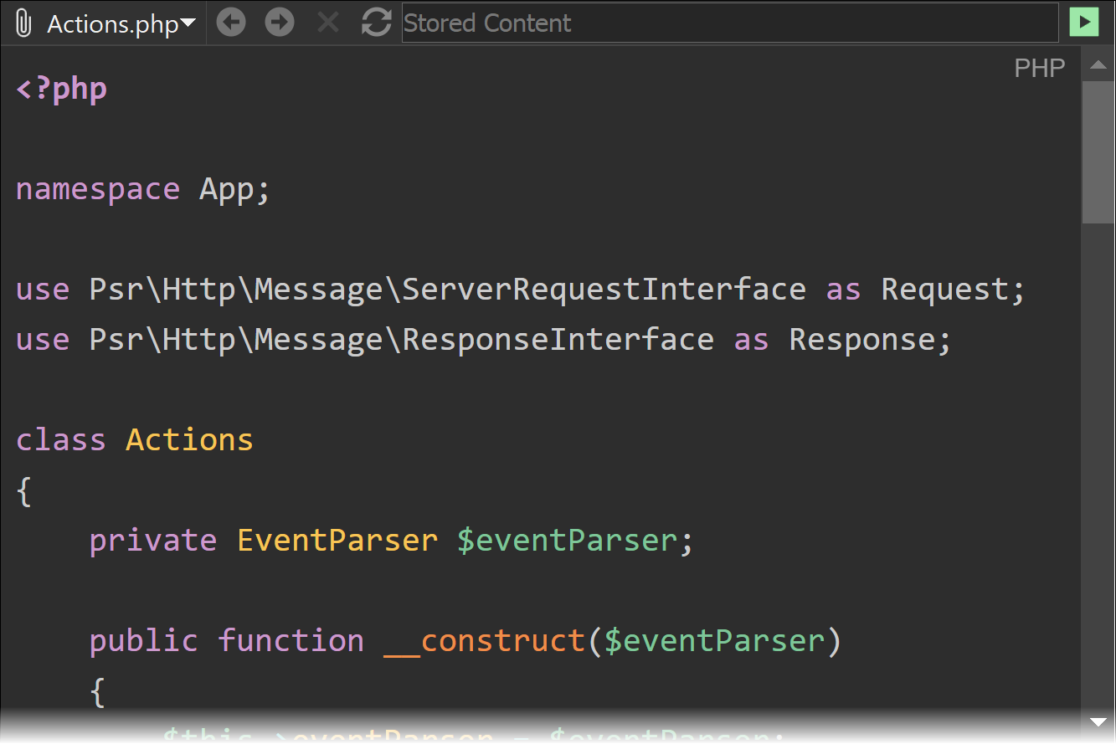This screenshot has width=1116, height=744.
Task: Click the namespace keyword
Action: (x=98, y=189)
